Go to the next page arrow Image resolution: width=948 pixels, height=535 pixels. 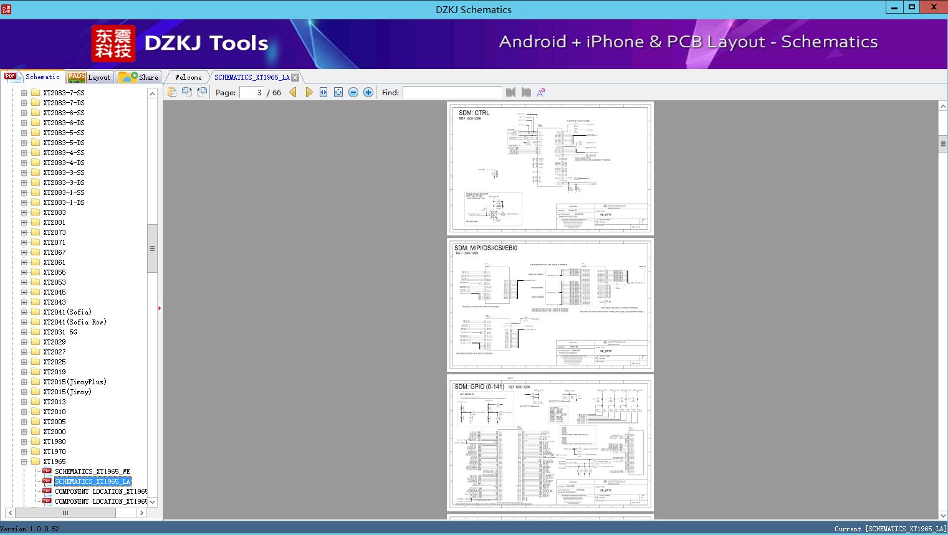point(309,92)
